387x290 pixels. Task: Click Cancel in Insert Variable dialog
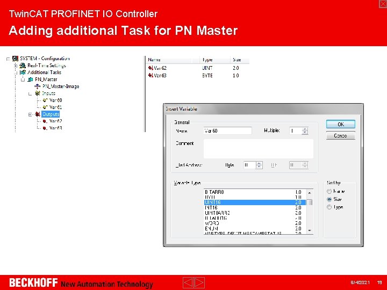(341, 136)
